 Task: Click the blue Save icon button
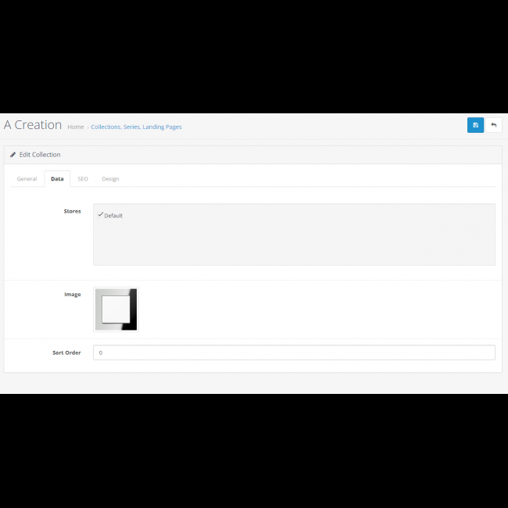point(475,125)
